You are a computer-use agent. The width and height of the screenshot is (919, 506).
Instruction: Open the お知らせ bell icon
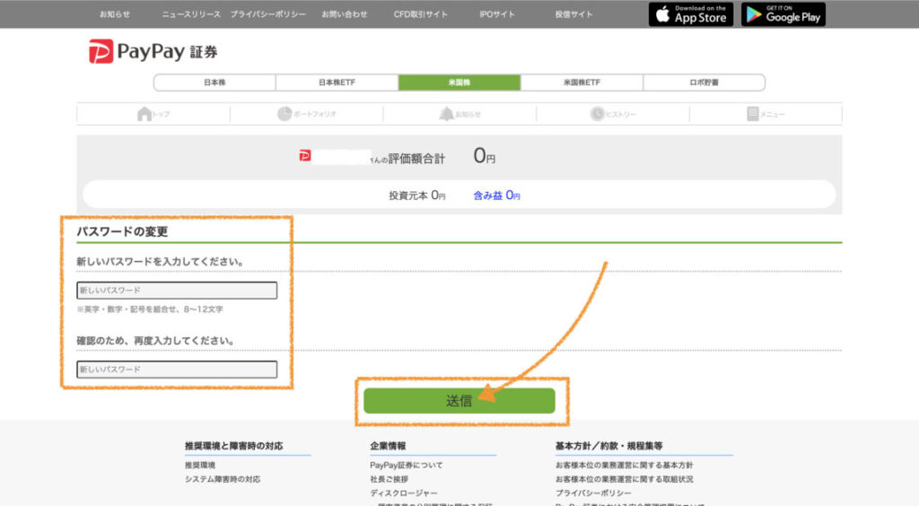(446, 114)
